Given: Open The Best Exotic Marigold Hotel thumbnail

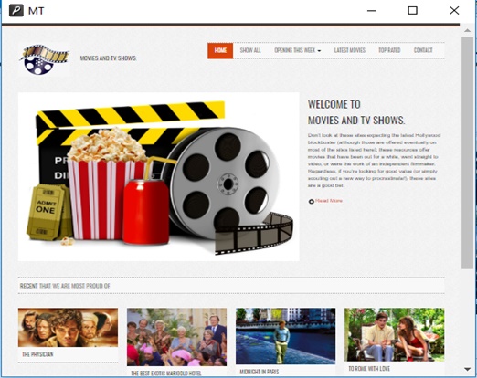Looking at the screenshot, I should point(176,337).
